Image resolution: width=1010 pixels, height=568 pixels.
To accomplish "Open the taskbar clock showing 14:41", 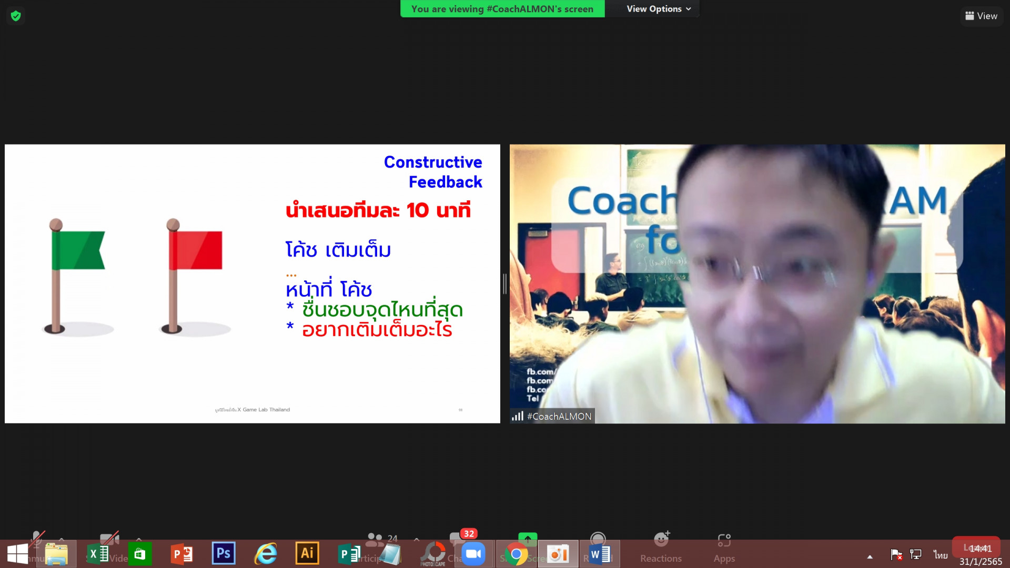I will pos(981,555).
